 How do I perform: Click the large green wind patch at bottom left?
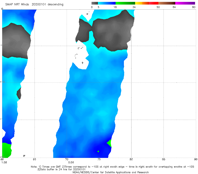coord(6,150)
